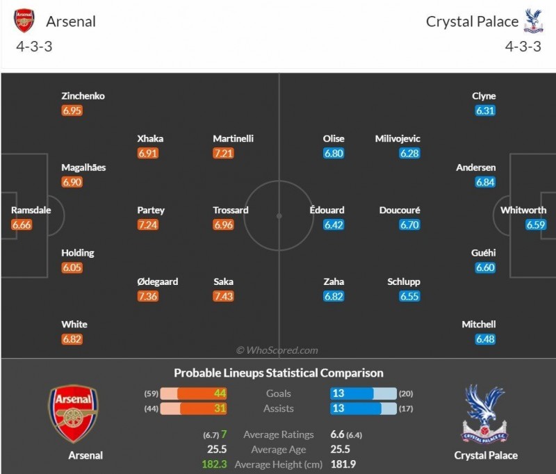Click the small Arsenal crest in header

click(24, 21)
